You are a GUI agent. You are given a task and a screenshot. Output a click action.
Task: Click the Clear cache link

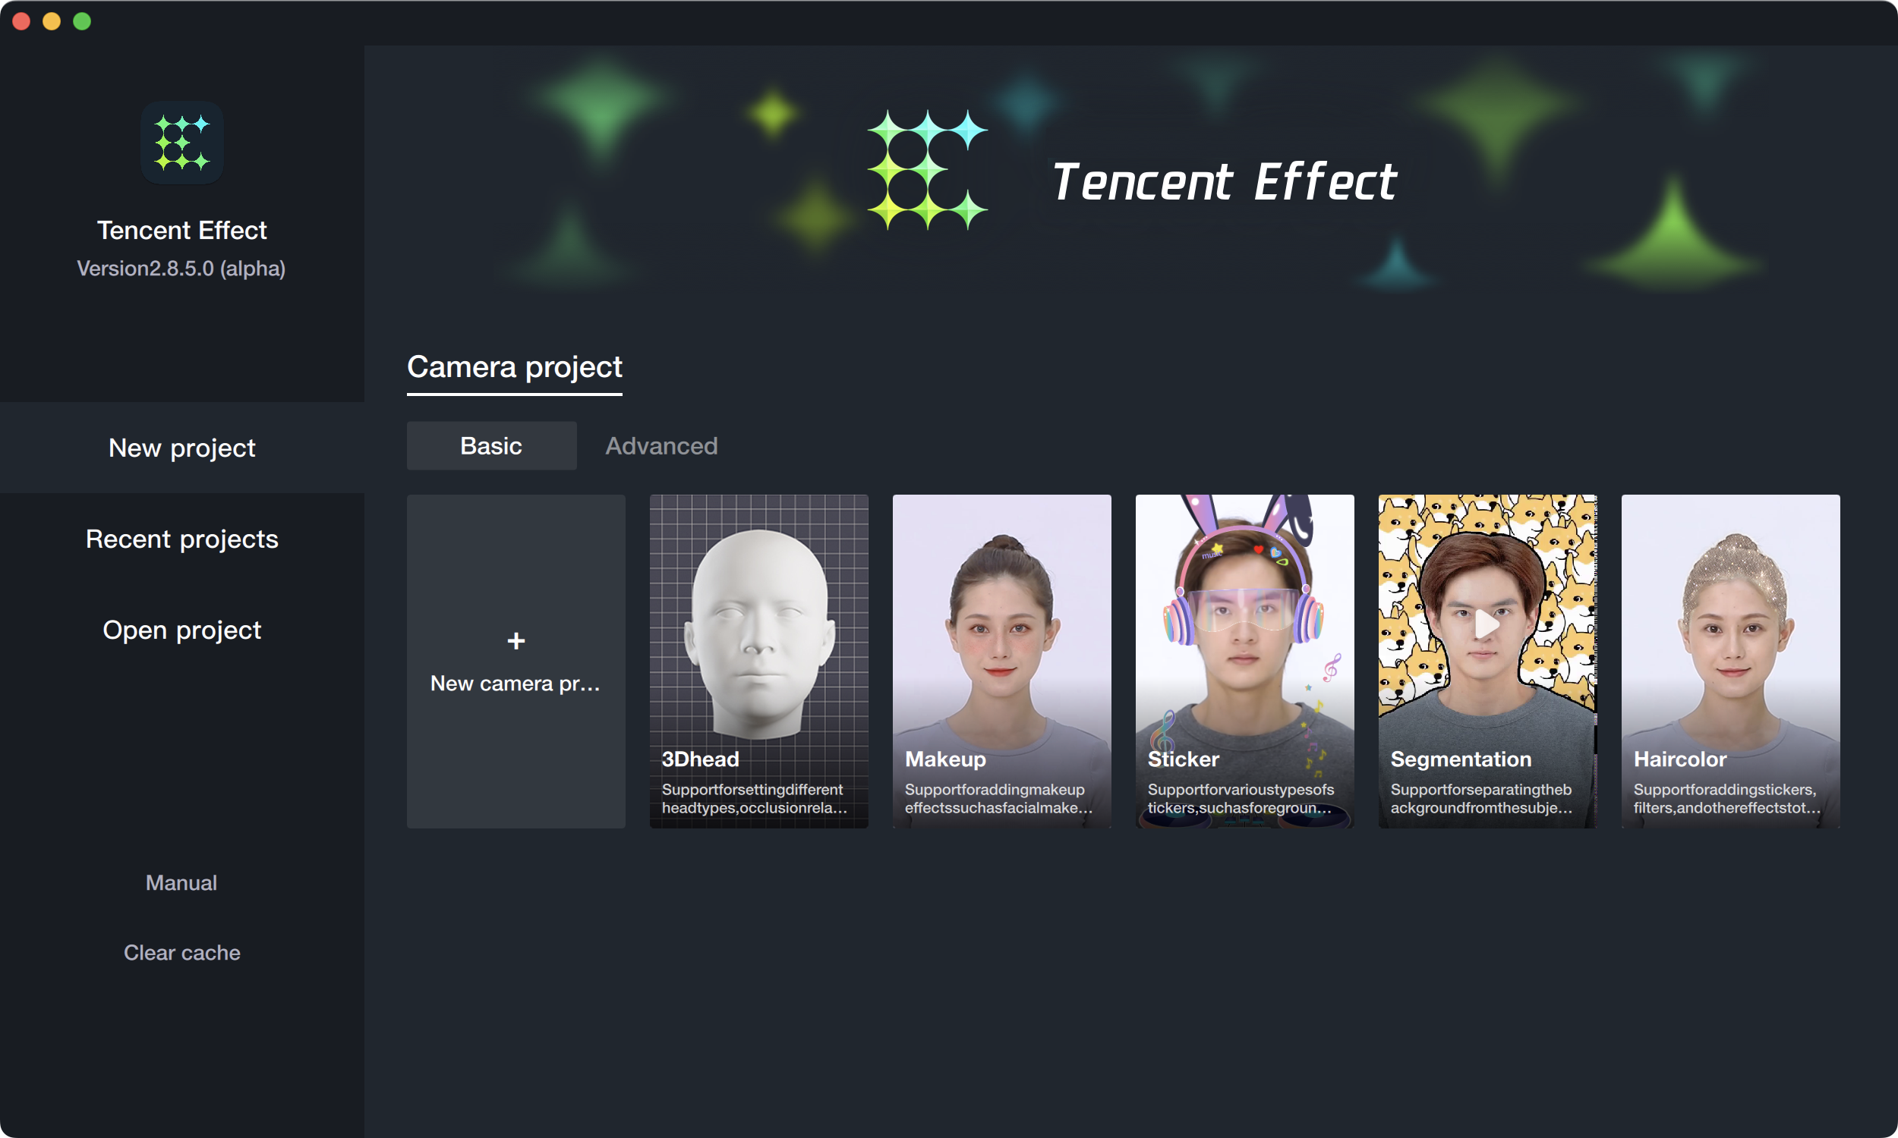(181, 952)
